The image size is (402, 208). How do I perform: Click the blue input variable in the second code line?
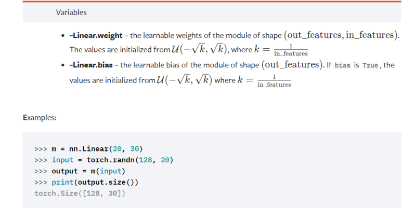pyautogui.click(x=62, y=160)
